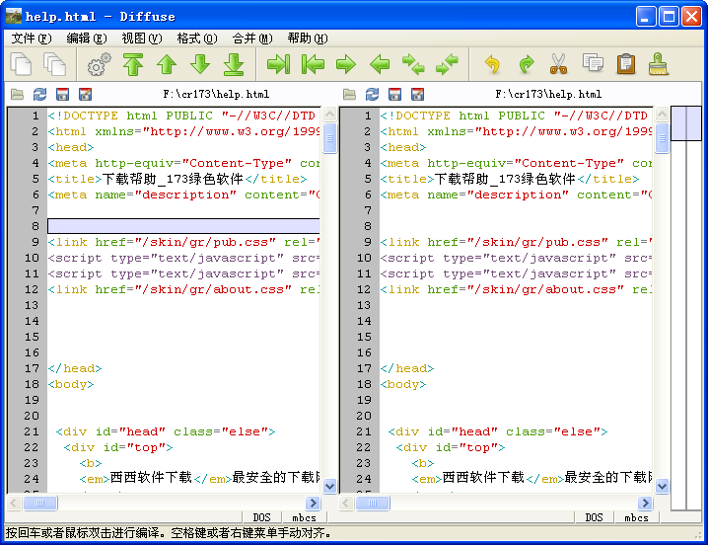Click the Undo arrow icon
The width and height of the screenshot is (708, 545).
[492, 65]
